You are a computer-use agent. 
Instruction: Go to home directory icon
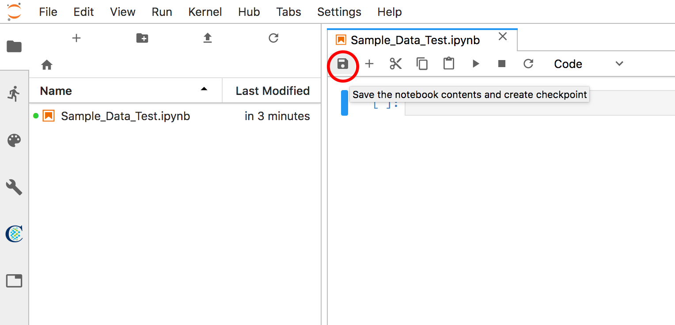[x=47, y=65]
